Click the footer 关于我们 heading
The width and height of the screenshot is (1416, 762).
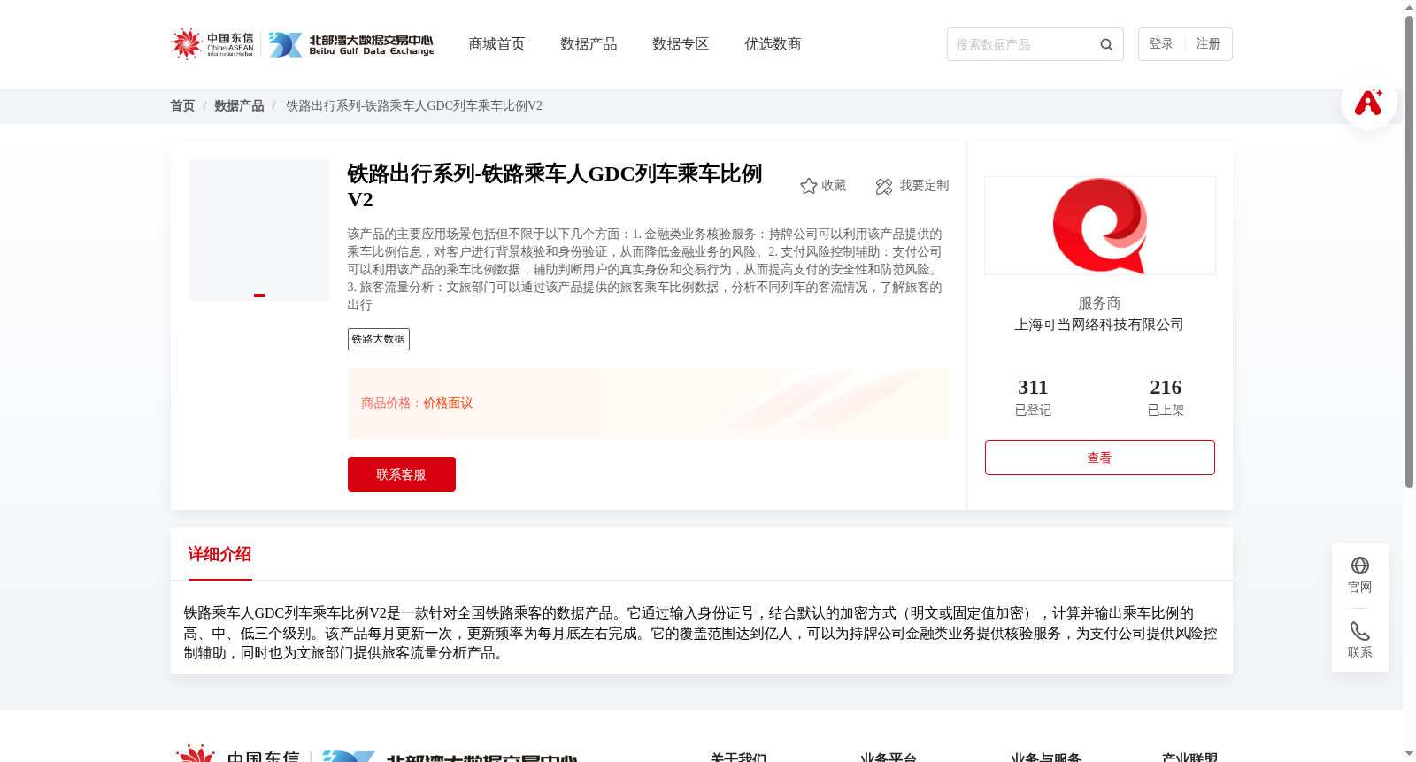738,758
